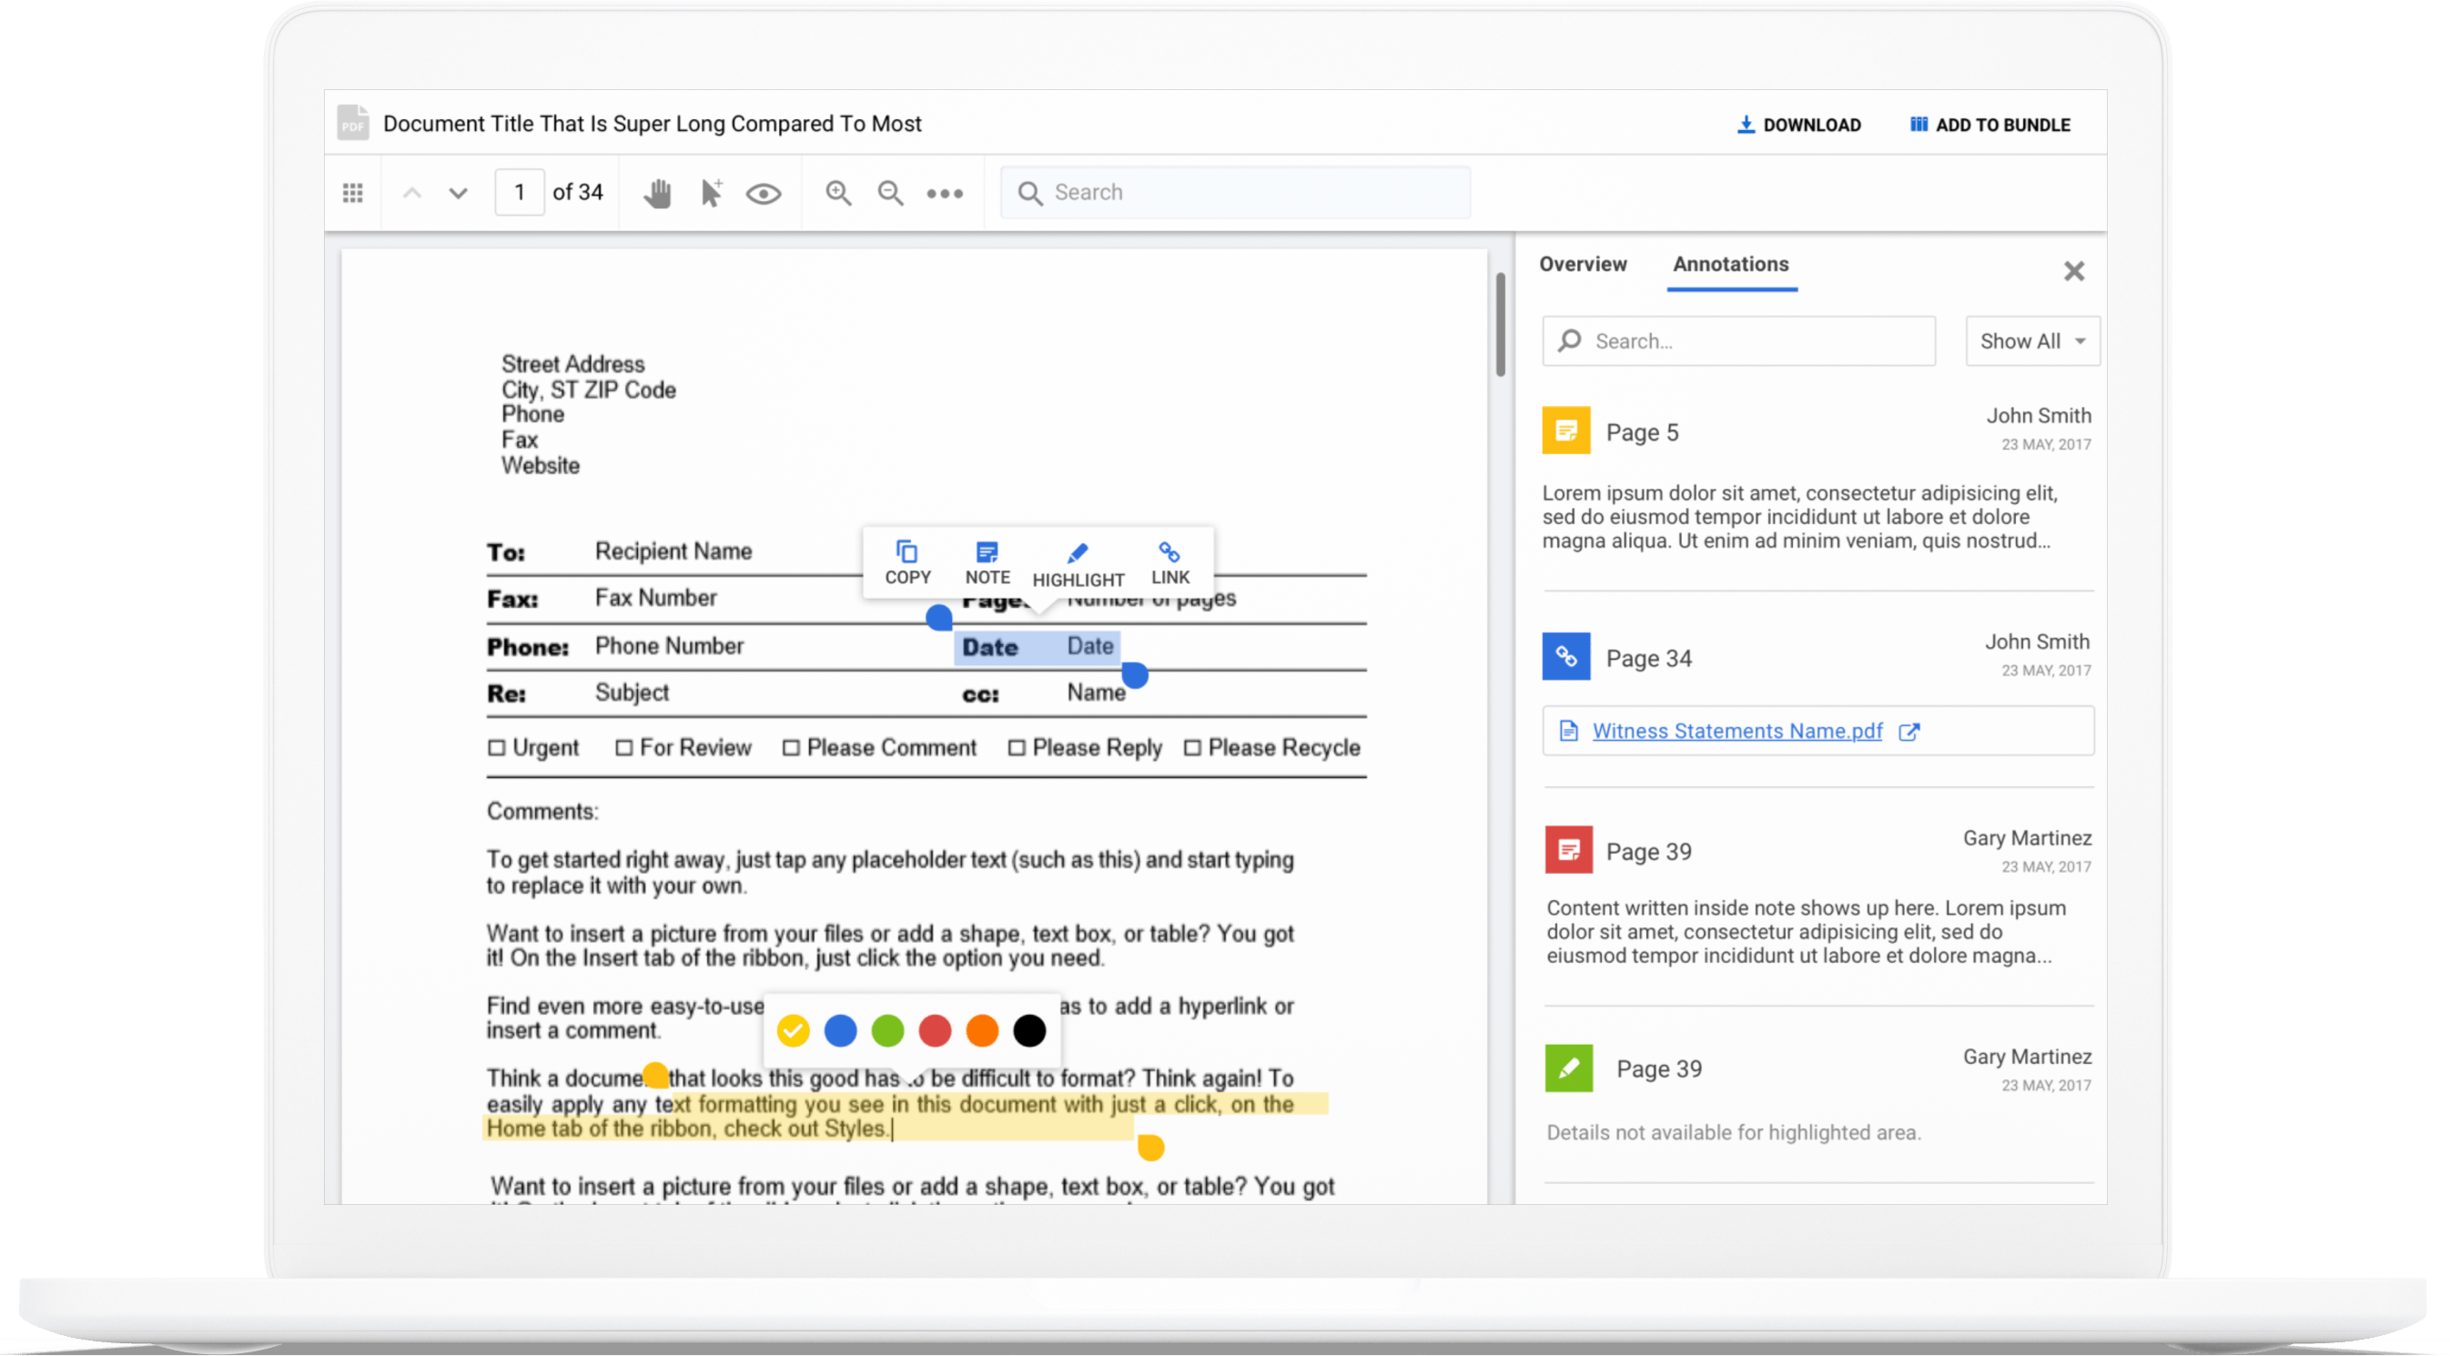Click the zoom out magnifier icon

pyautogui.click(x=890, y=193)
